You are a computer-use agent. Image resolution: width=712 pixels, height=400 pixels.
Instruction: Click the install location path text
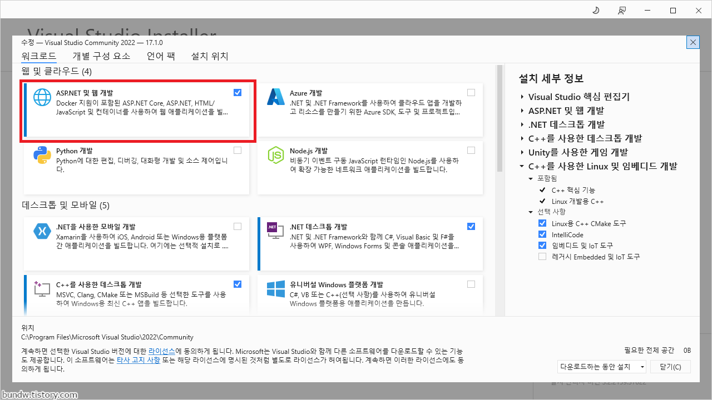[107, 337]
